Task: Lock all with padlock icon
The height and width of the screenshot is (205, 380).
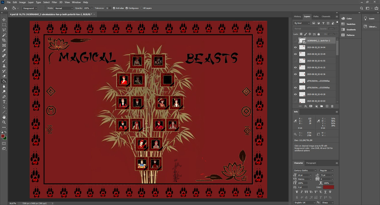Action: tap(319, 34)
